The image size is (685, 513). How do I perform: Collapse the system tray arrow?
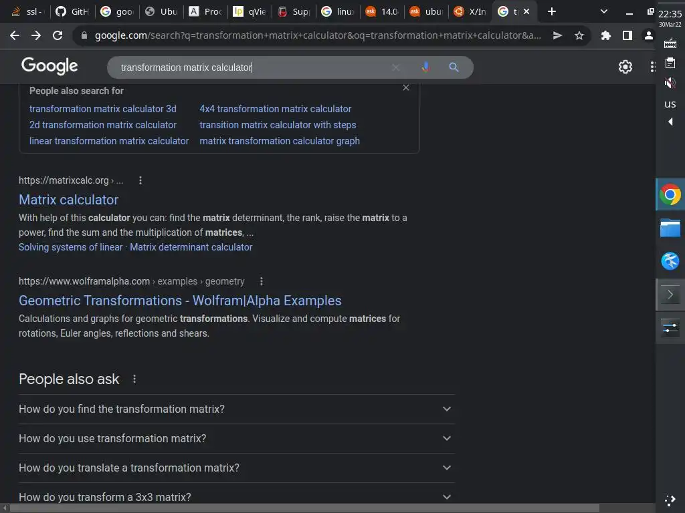(x=670, y=122)
